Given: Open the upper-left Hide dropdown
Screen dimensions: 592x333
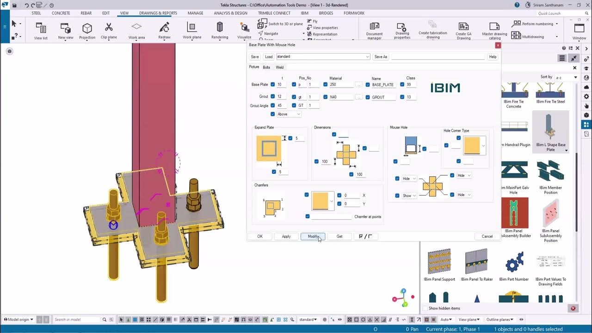Looking at the screenshot, I should pos(409,179).
